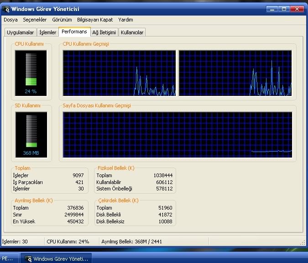Screen dimensions: 308x263
Task: Click Fiziksel Bellek Toplam value 1038444
Action: (163, 175)
